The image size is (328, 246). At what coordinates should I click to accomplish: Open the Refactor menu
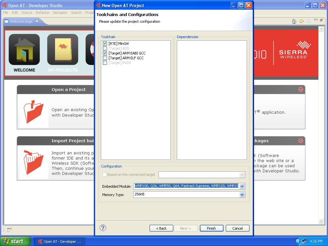[43, 12]
